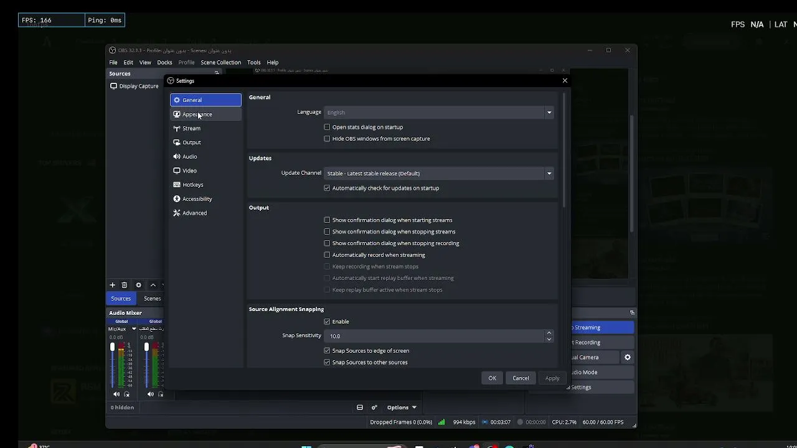Go to Video settings category
Image resolution: width=797 pixels, height=448 pixels.
click(205, 170)
